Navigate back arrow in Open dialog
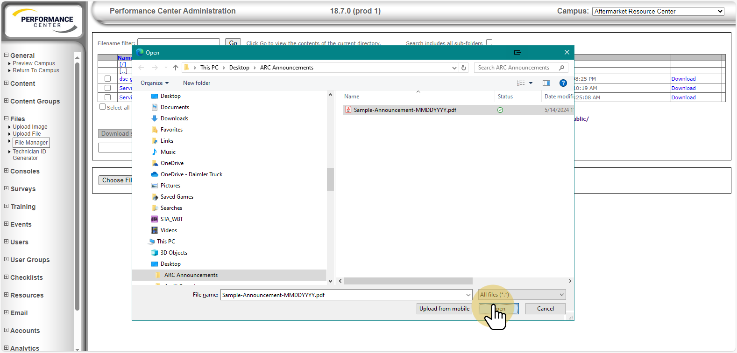737x353 pixels. (141, 68)
